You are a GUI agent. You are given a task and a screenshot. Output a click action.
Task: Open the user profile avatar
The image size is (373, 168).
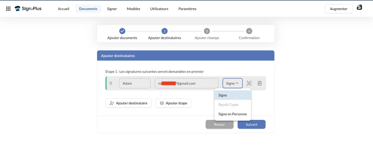tap(359, 7)
